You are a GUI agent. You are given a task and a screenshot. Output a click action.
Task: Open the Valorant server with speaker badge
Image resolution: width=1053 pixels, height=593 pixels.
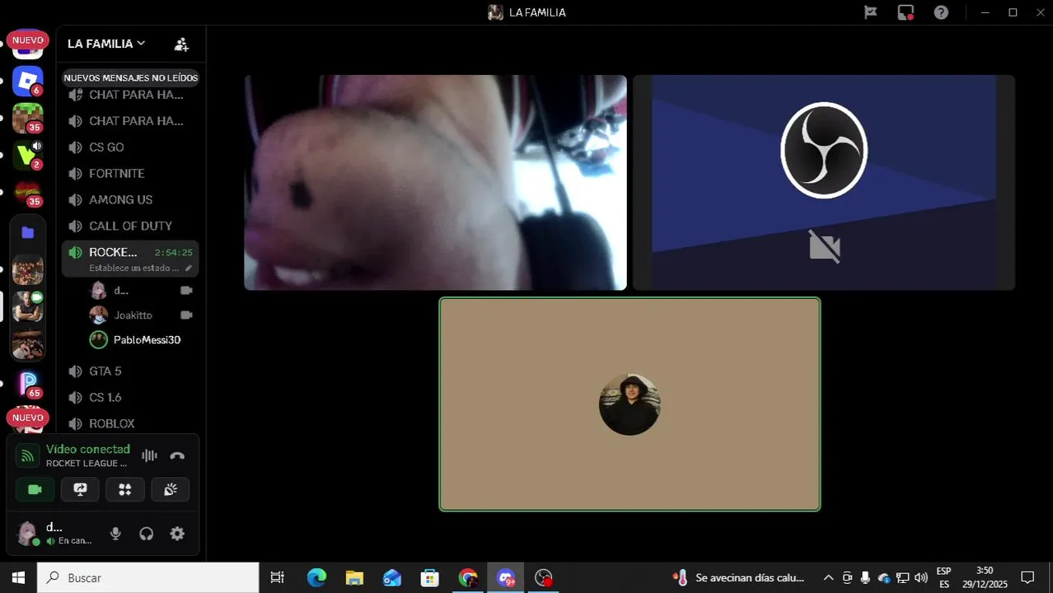pos(27,155)
